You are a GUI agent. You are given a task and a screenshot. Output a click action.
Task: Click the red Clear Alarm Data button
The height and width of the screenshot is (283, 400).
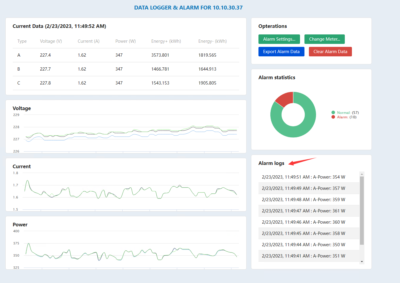[330, 52]
